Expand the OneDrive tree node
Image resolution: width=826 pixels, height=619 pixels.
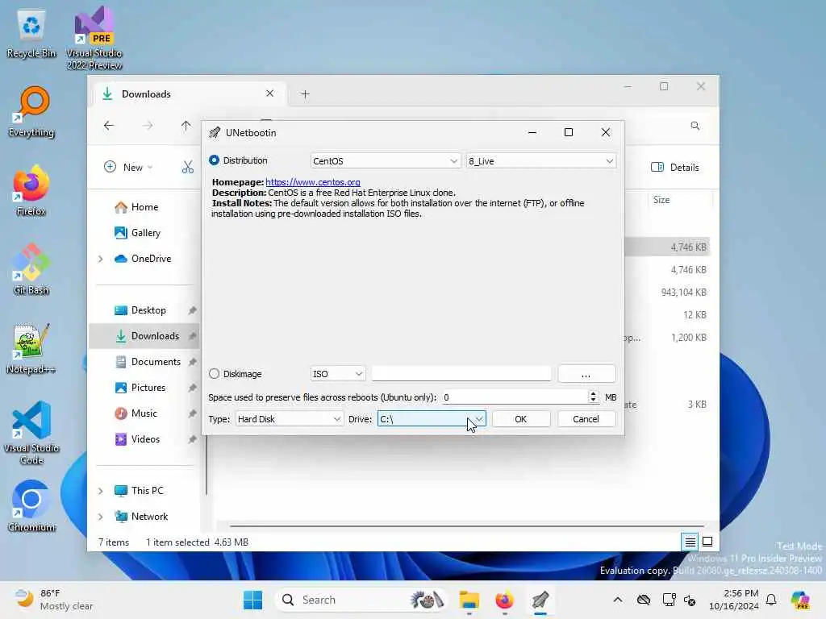tap(101, 259)
